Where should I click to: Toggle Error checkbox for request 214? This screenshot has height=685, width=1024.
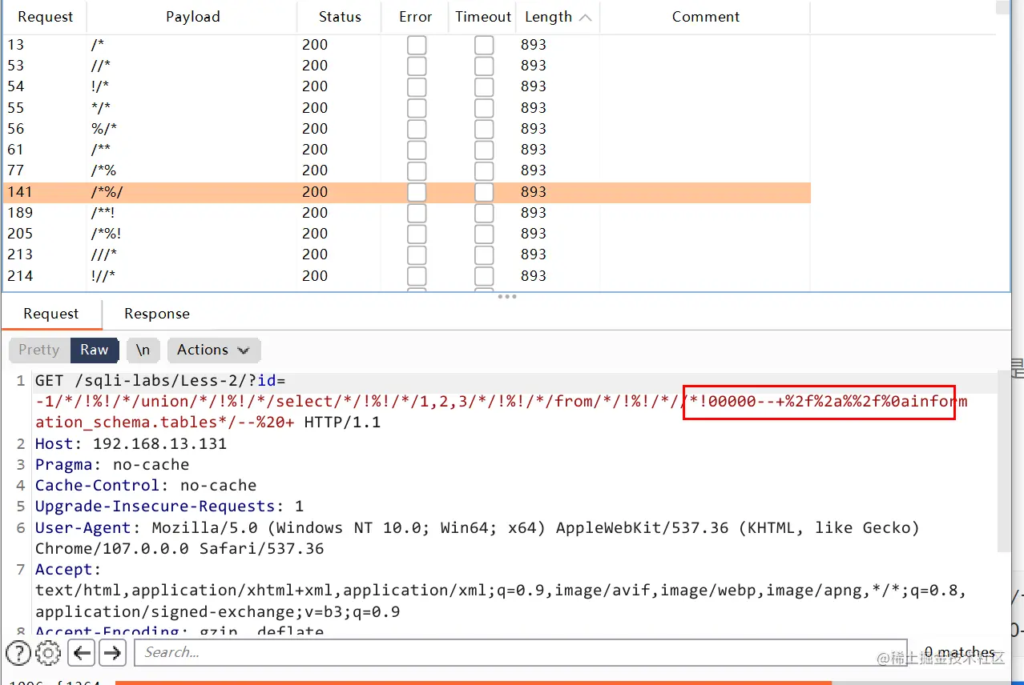point(417,276)
